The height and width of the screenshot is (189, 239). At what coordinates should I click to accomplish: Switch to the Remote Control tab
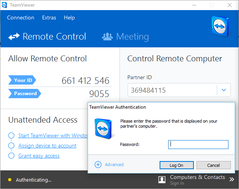pos(47,36)
